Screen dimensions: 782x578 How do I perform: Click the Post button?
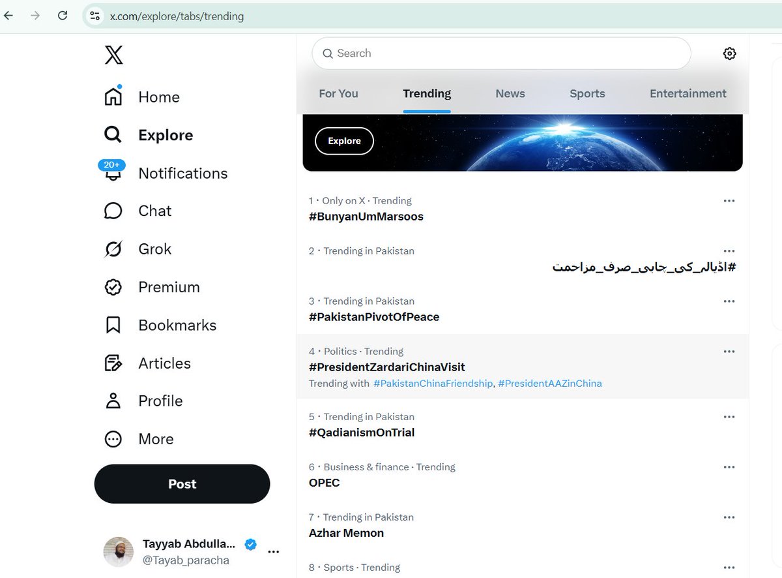[182, 484]
